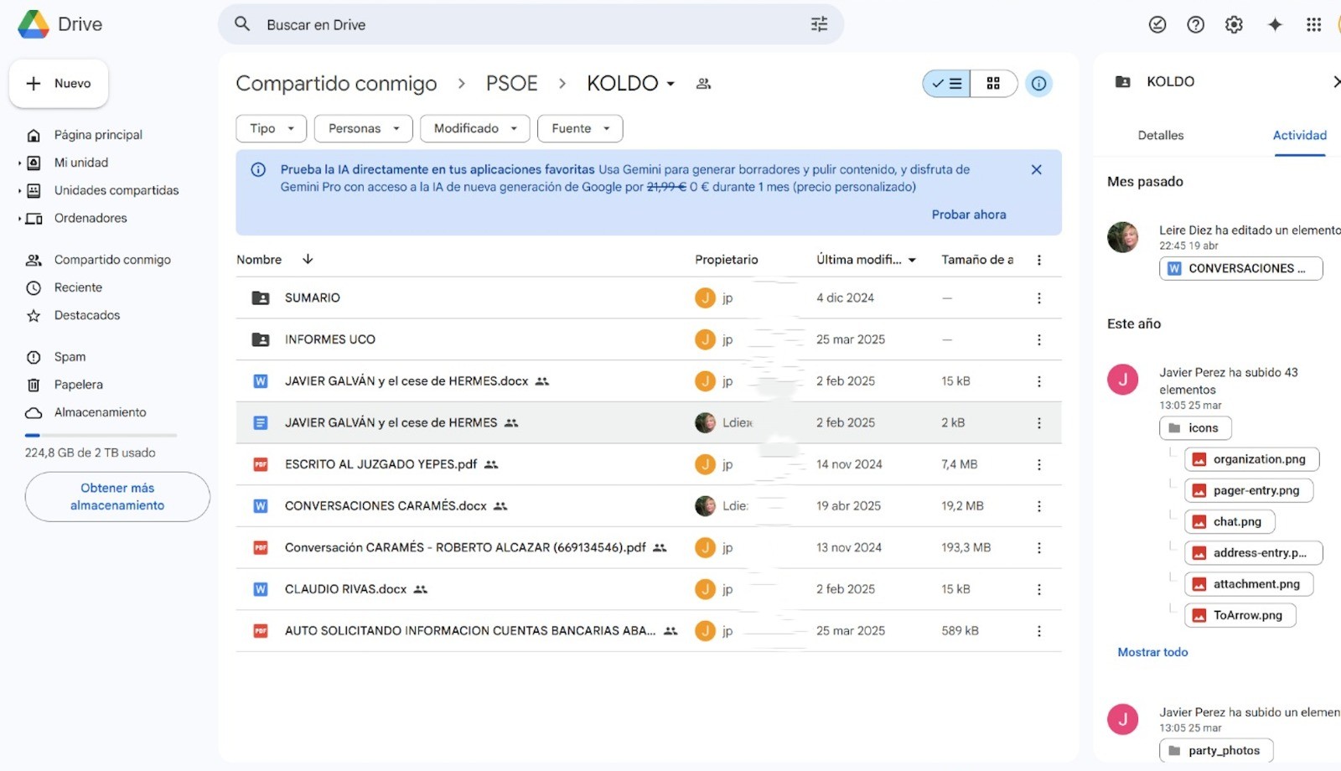Open more actions for SUMARIO folder
Image resolution: width=1341 pixels, height=771 pixels.
coord(1038,298)
